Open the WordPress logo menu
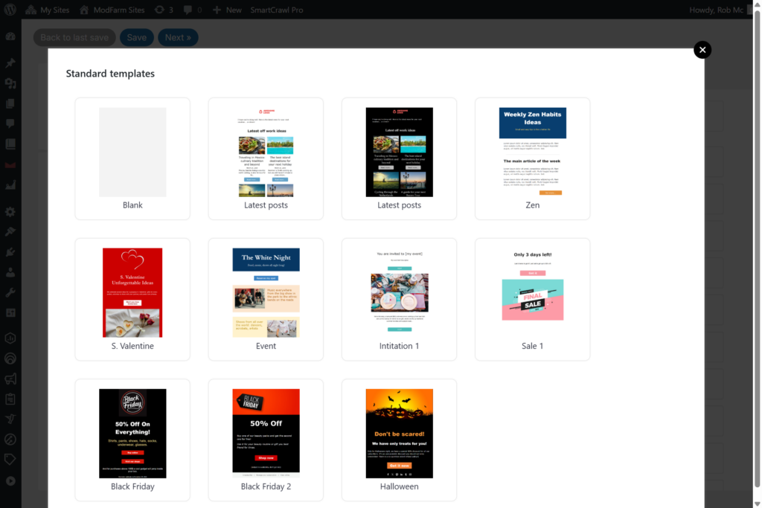The image size is (762, 508). click(x=10, y=10)
